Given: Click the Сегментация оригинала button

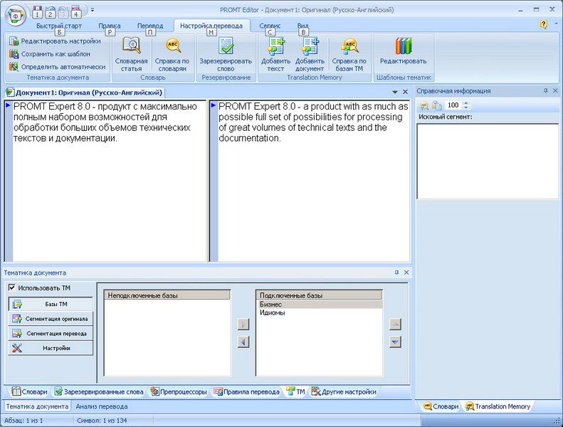Looking at the screenshot, I should click(51, 319).
